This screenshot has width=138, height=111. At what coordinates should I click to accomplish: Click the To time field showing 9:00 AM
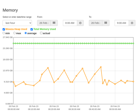[x=122, y=23]
